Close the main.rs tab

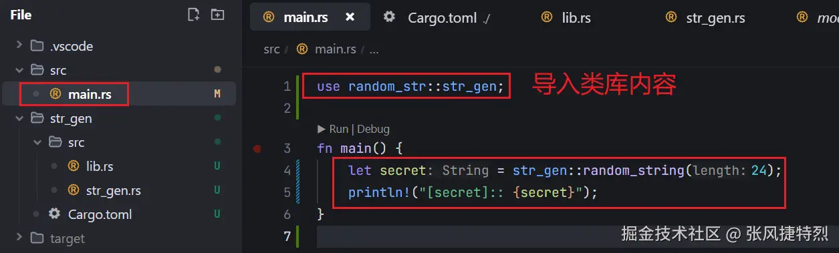(350, 17)
